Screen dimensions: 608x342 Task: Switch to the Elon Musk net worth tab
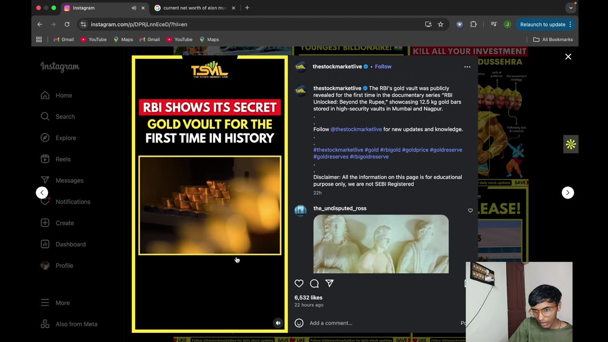tap(195, 8)
